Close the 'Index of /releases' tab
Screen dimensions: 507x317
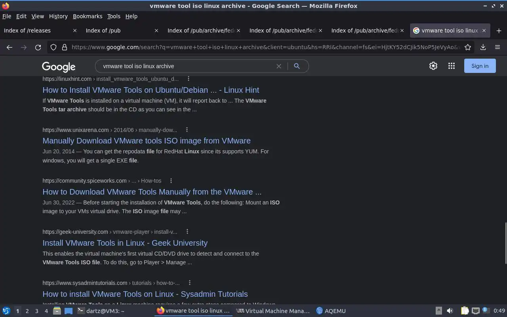point(75,31)
